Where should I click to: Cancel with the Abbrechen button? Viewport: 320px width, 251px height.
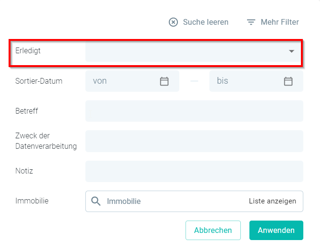tap(213, 230)
